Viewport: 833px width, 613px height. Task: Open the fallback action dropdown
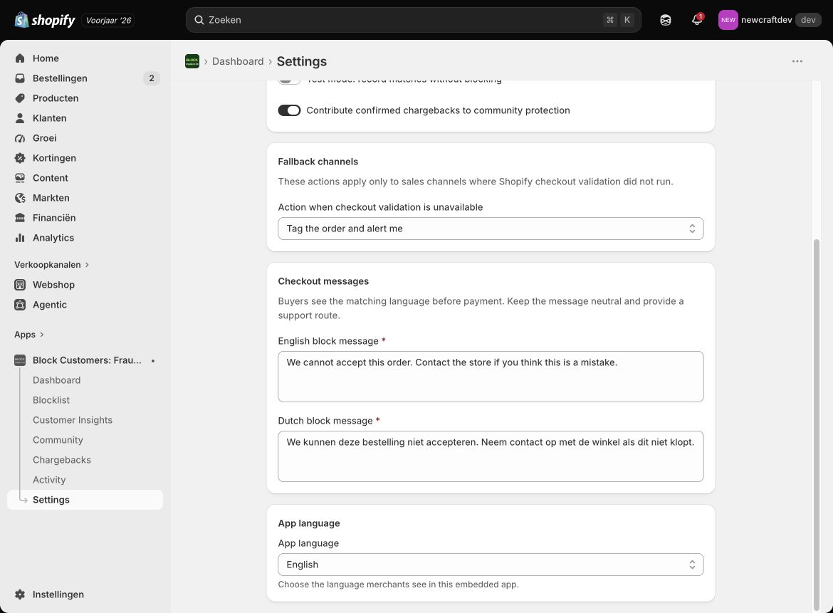click(x=491, y=229)
